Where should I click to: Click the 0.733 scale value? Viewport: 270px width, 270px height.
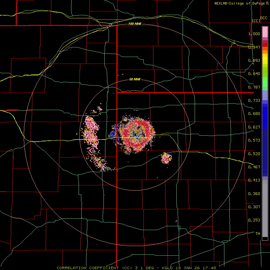pos(254,100)
